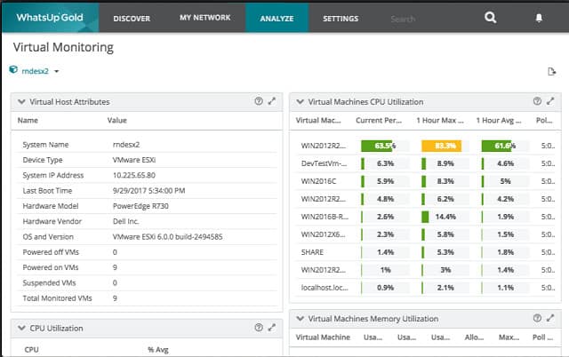Image resolution: width=569 pixels, height=357 pixels.
Task: Sort by 1 Hour Avg column header
Action: 499,120
